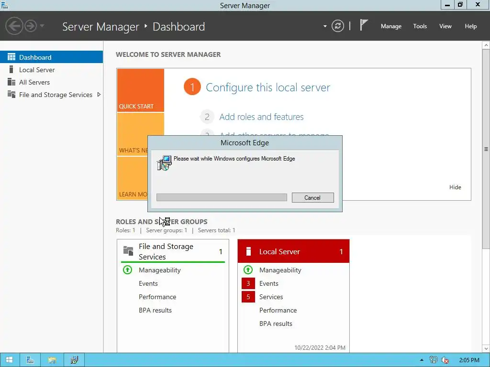Click the scrollbar down arrow
This screenshot has width=490, height=367.
click(x=486, y=348)
